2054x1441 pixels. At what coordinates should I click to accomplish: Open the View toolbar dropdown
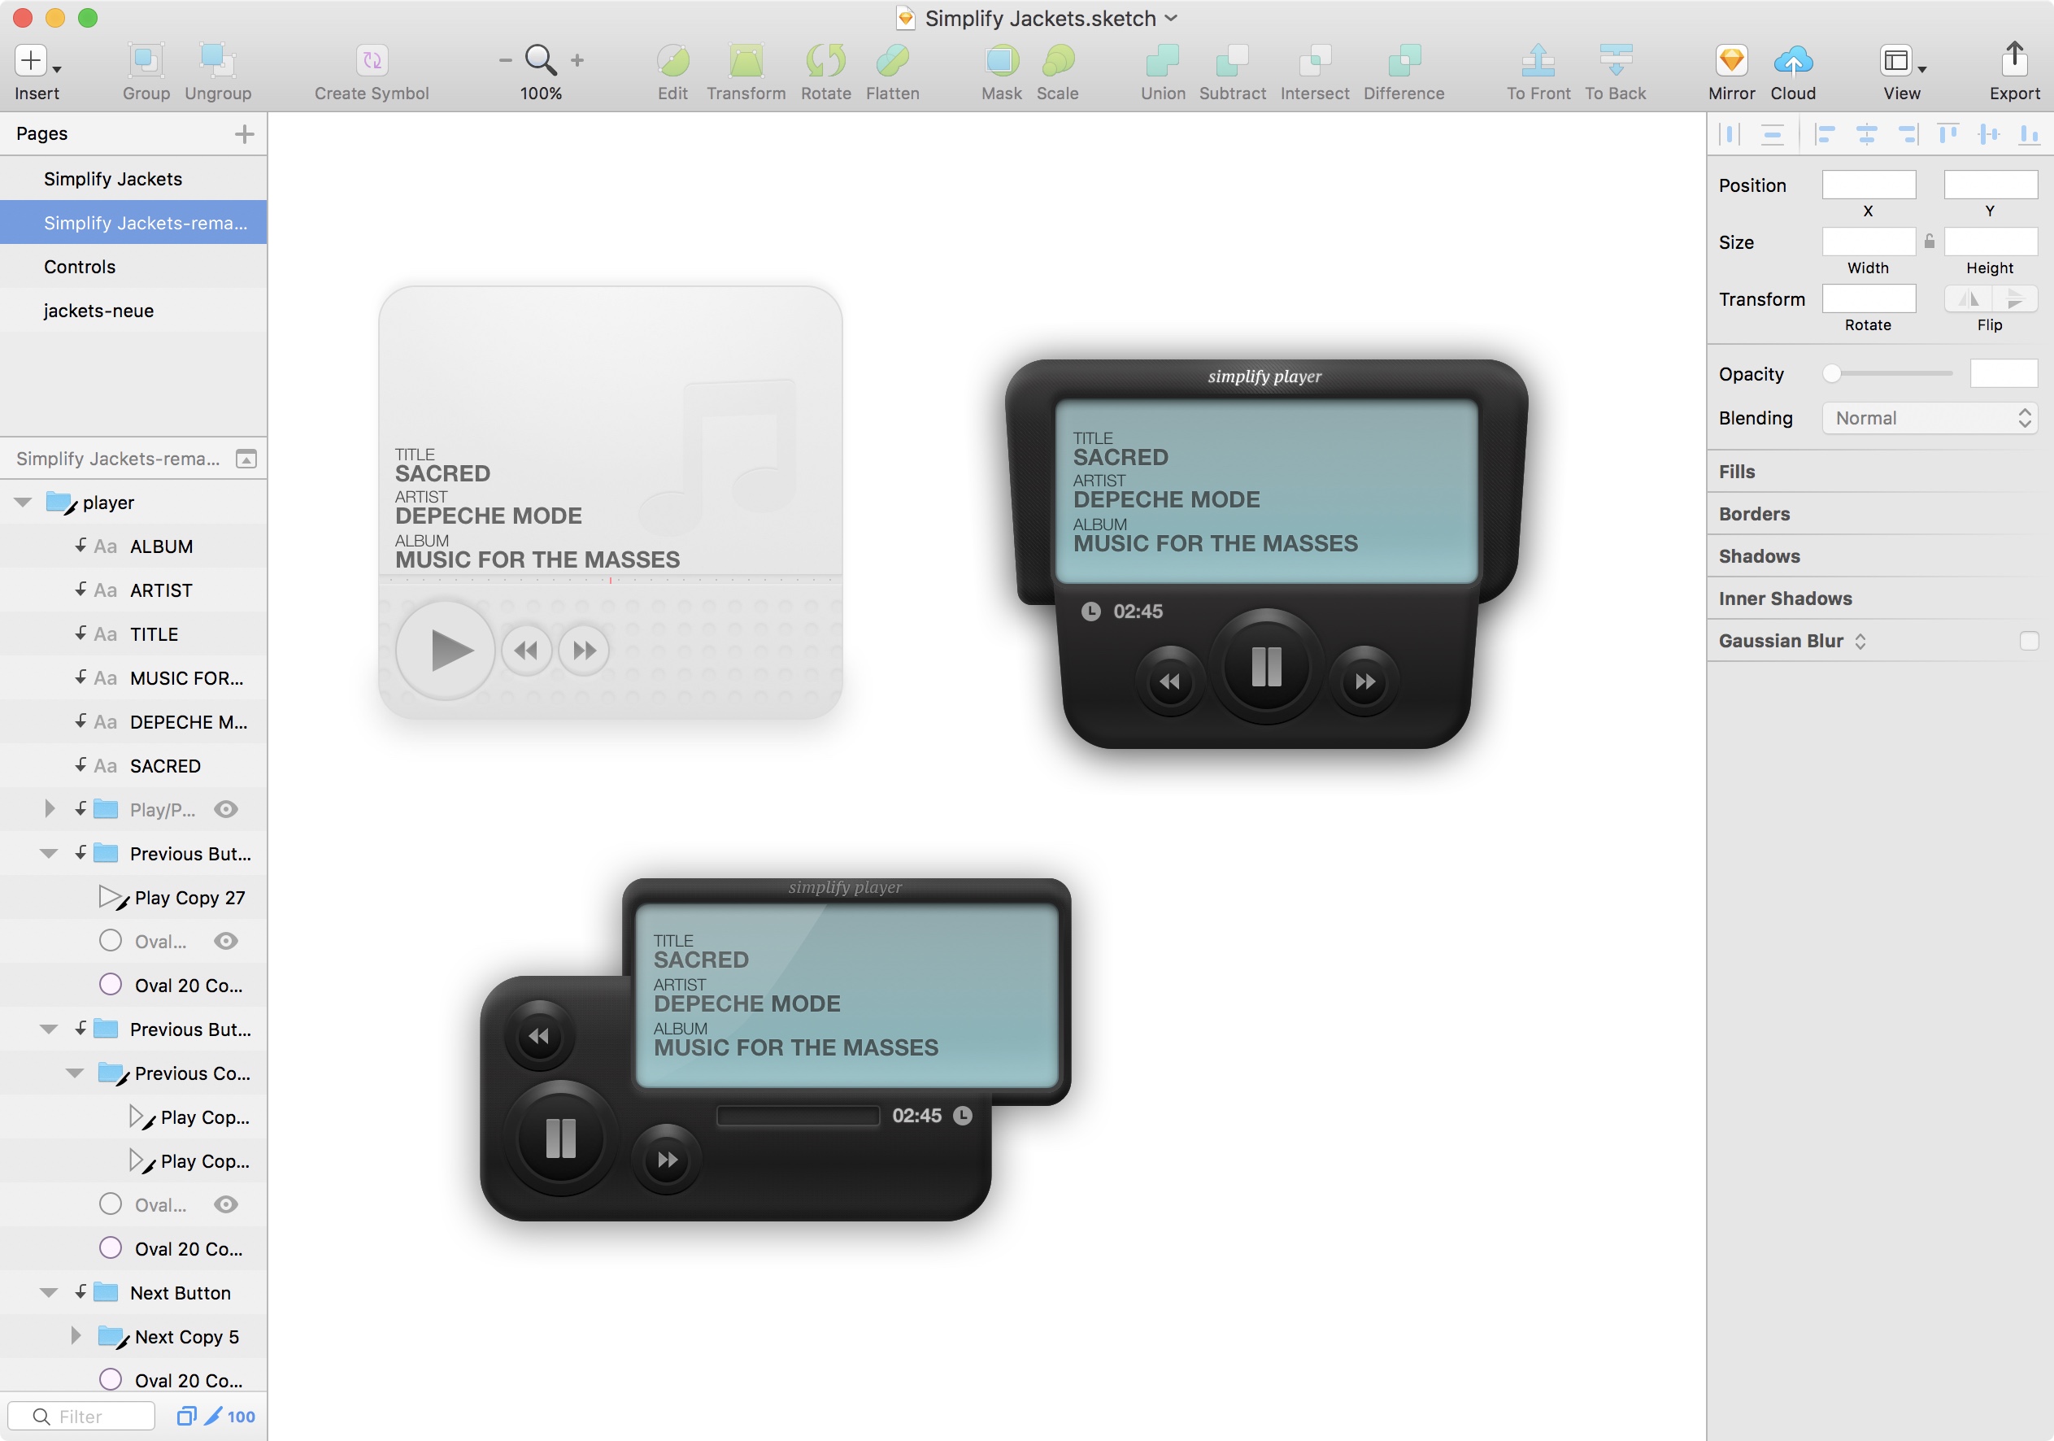click(x=1902, y=61)
